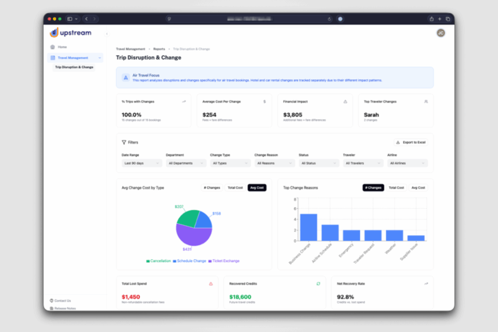The image size is (498, 332).
Task: Click the Business Change bar
Action: click(x=308, y=227)
